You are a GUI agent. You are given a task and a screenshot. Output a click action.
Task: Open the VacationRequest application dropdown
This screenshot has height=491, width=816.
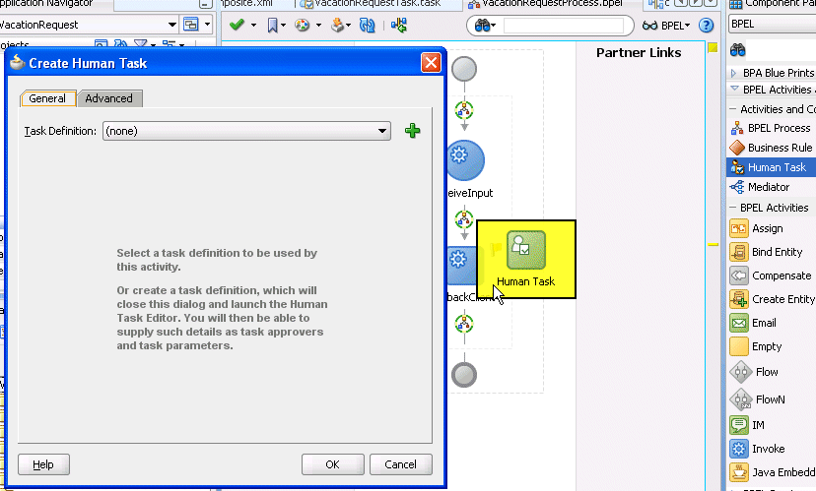pos(172,25)
